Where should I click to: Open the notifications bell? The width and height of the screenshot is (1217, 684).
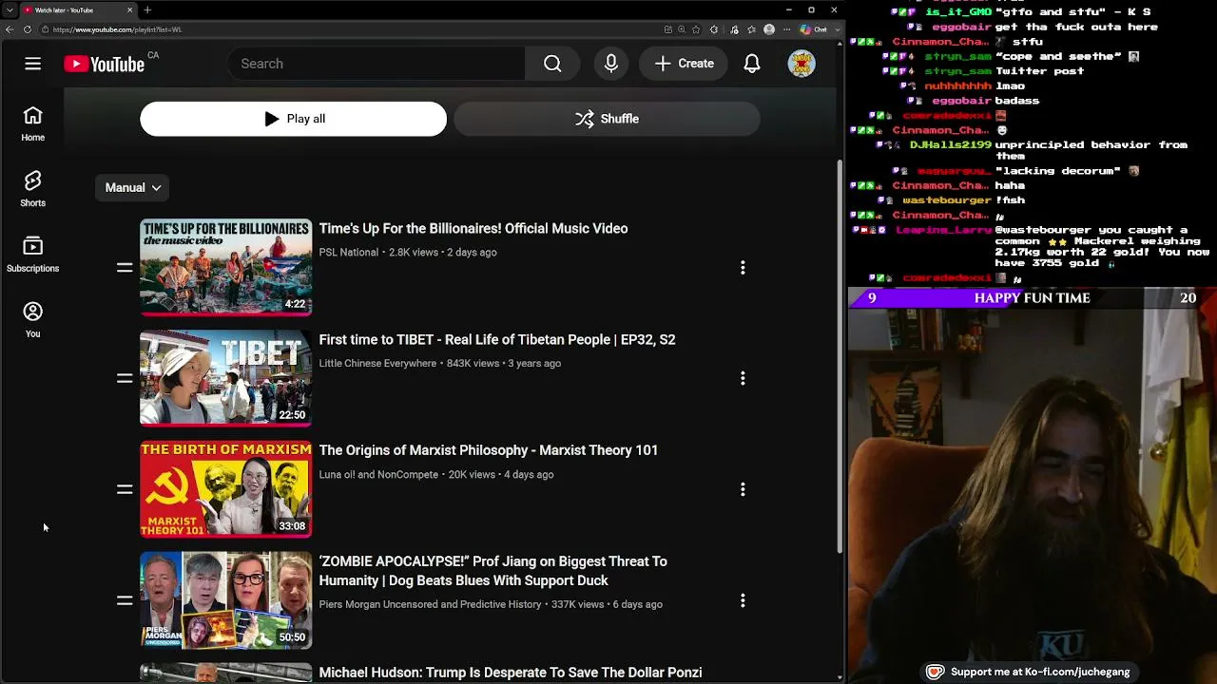coord(752,64)
